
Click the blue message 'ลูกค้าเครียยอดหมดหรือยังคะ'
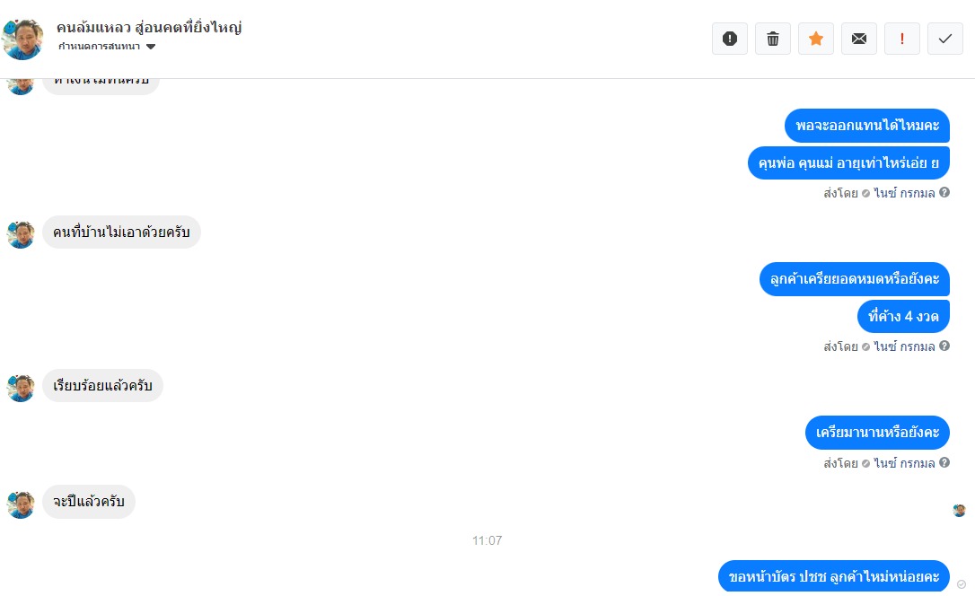tap(855, 279)
